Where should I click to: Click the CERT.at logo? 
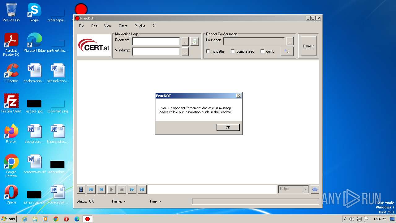(x=94, y=45)
